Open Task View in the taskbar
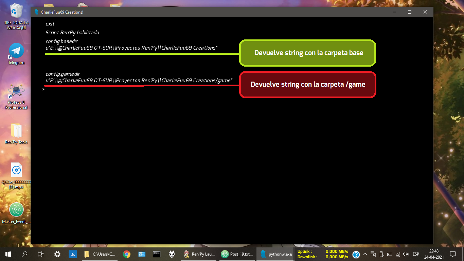Image resolution: width=464 pixels, height=261 pixels. click(41, 254)
